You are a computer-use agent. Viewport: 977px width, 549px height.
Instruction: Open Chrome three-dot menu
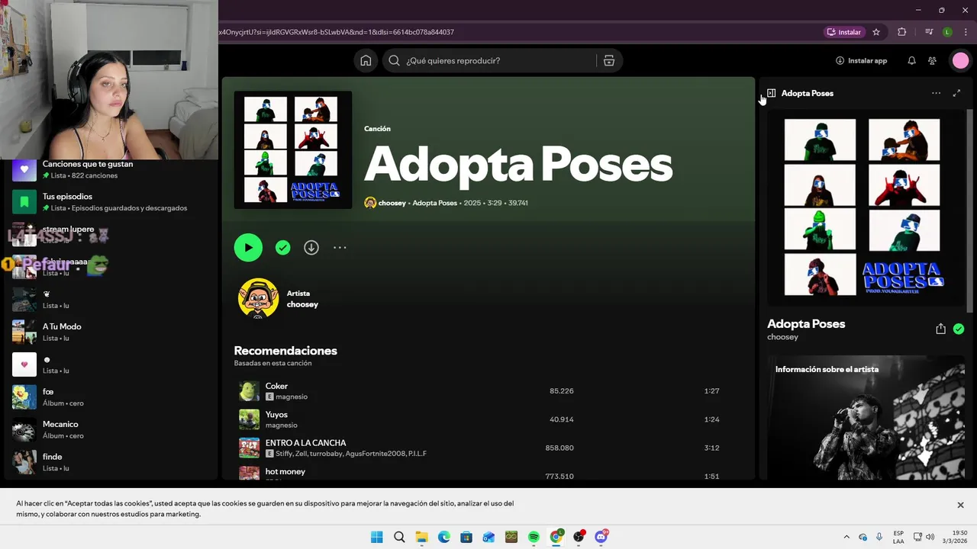tap(966, 32)
